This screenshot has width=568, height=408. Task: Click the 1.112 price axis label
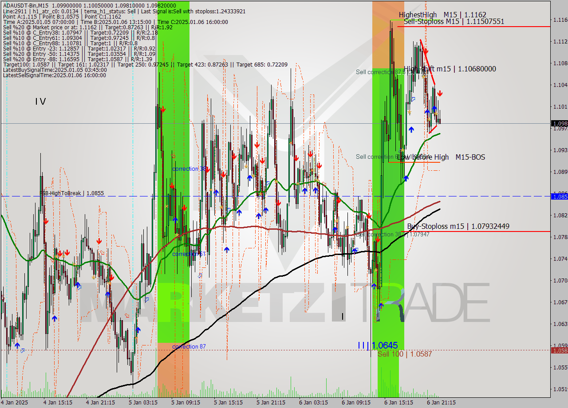tap(561, 42)
